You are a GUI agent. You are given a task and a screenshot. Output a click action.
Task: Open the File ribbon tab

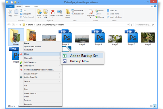10,7
